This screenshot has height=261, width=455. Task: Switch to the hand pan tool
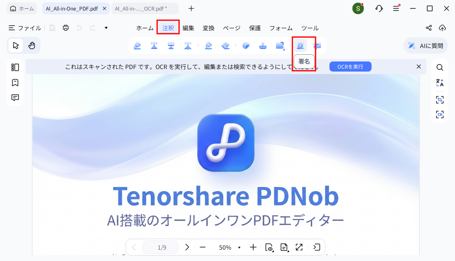[32, 45]
